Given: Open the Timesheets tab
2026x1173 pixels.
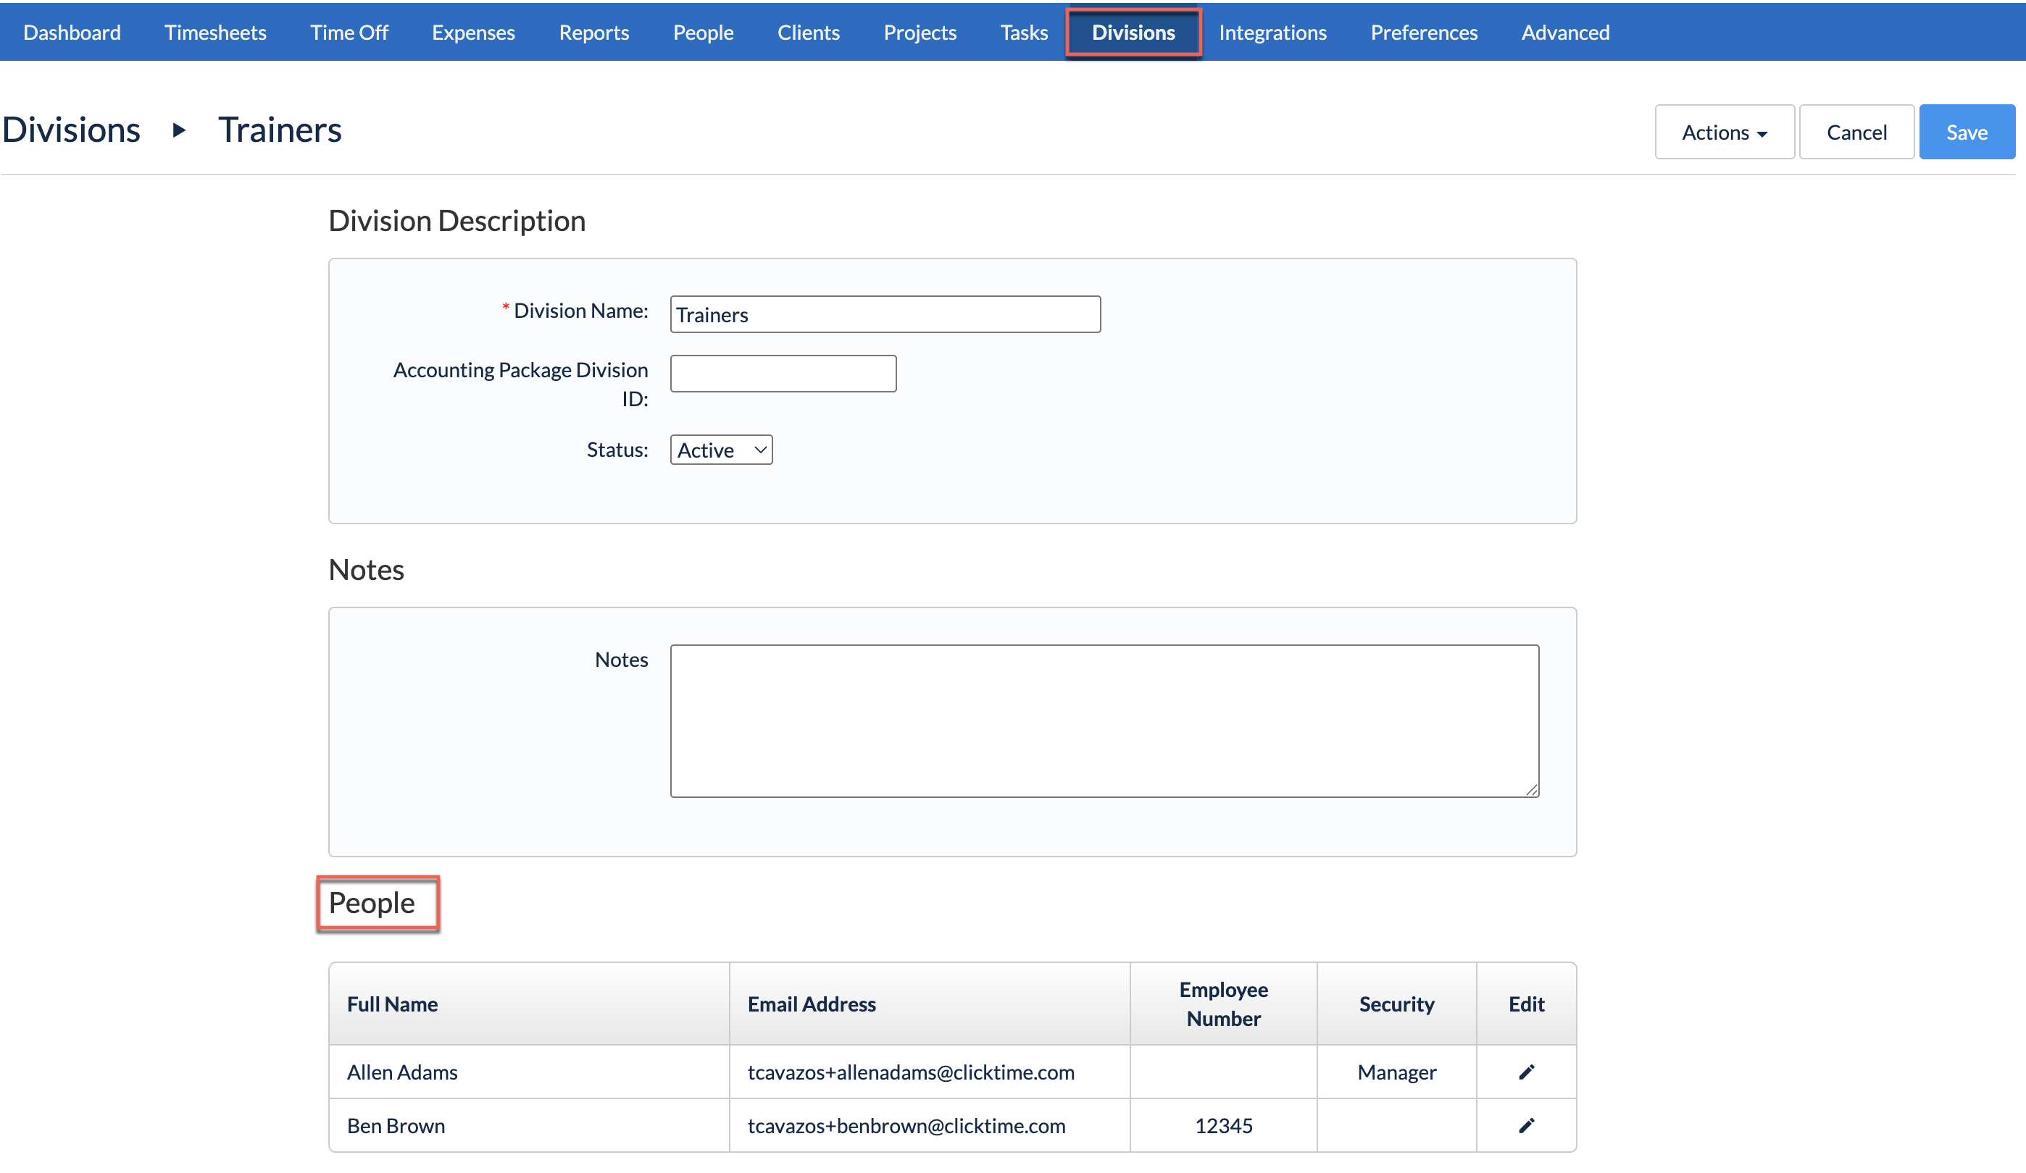Looking at the screenshot, I should coord(215,32).
